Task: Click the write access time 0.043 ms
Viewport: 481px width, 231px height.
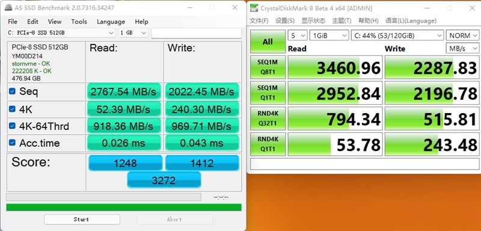Action: pos(202,143)
